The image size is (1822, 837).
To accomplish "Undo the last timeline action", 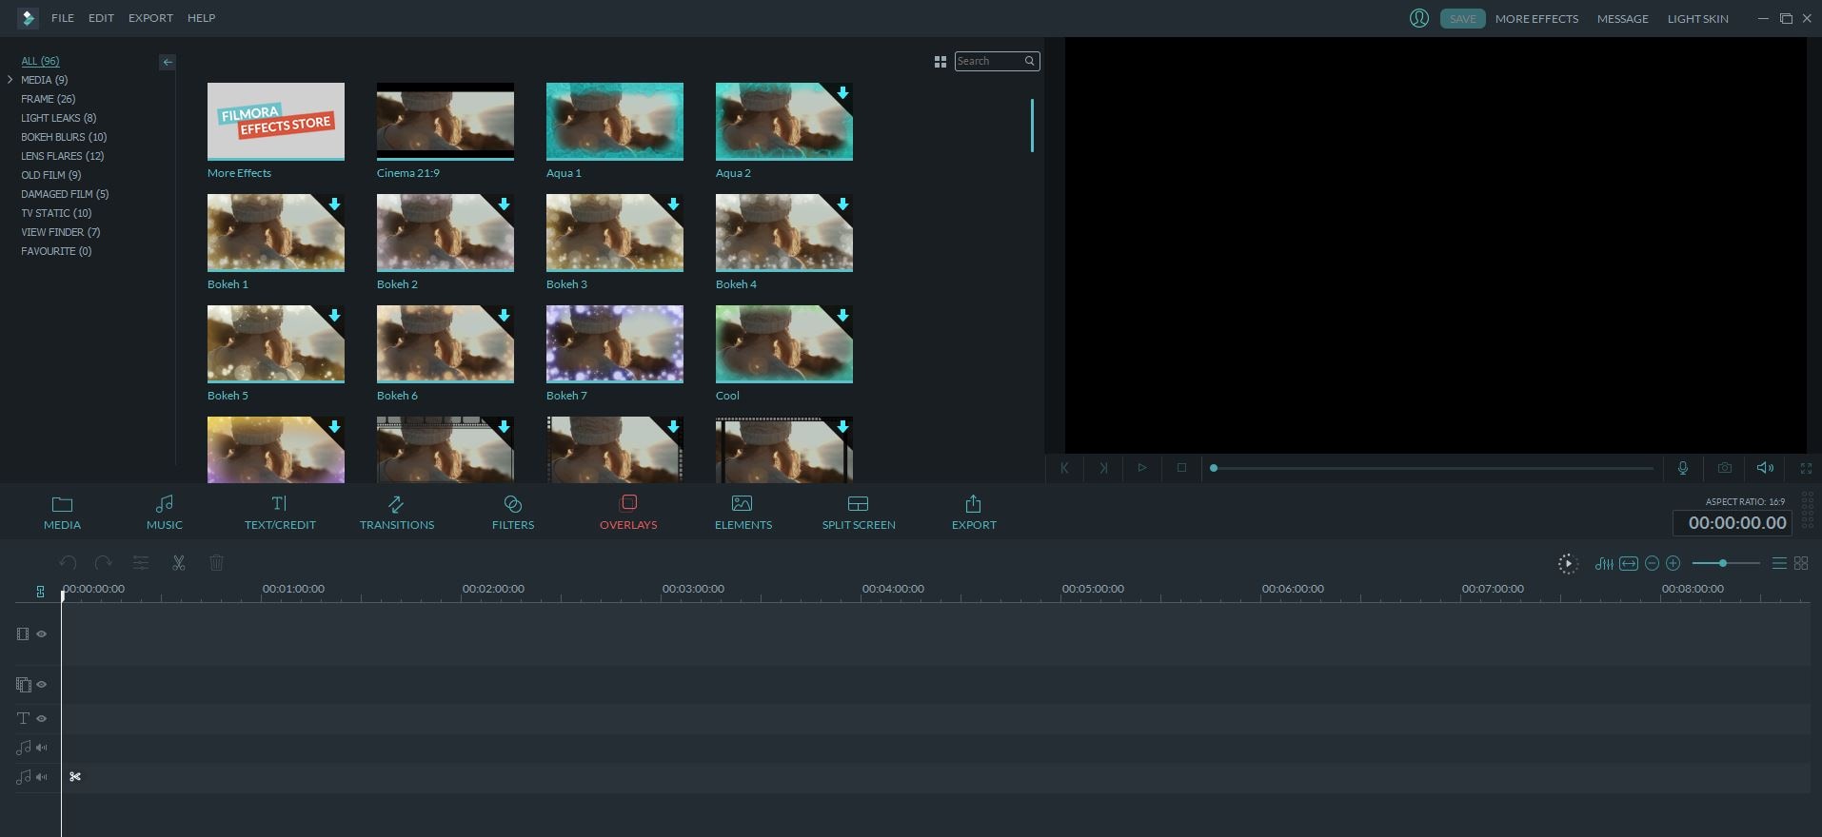I will point(68,563).
